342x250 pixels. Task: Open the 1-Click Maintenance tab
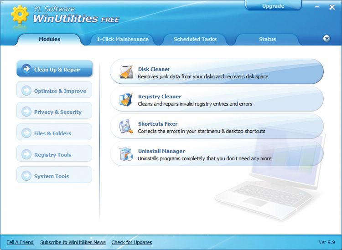[x=123, y=39]
